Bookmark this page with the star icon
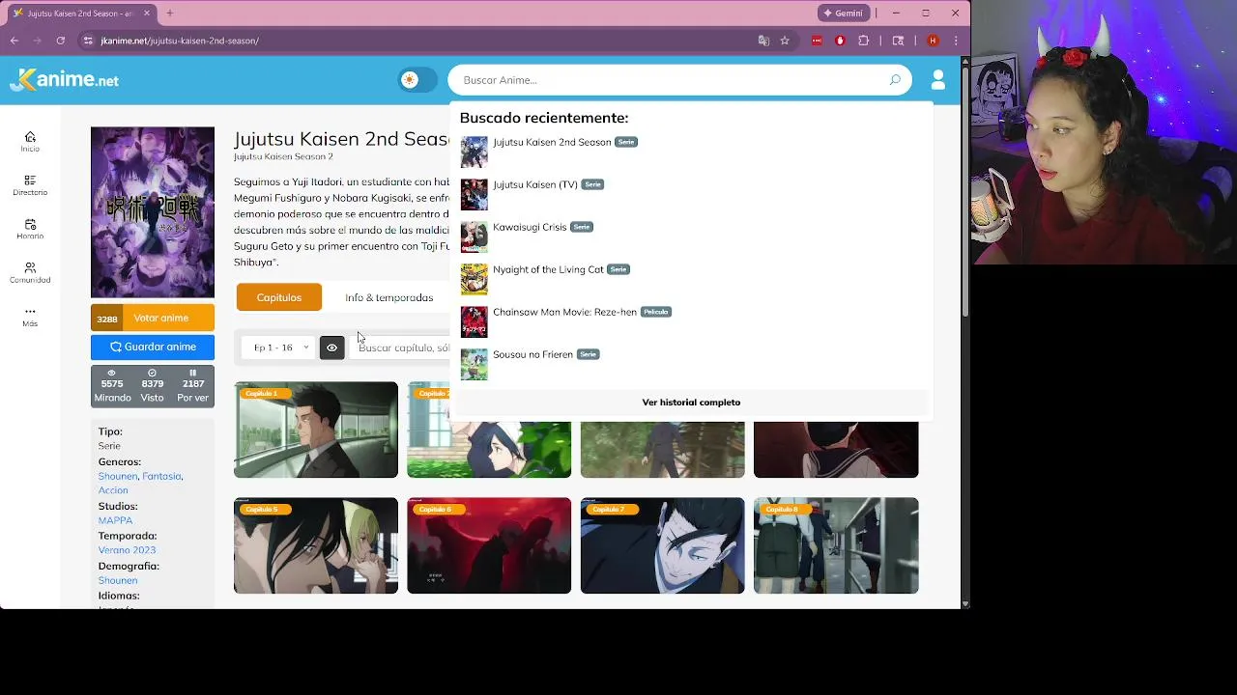This screenshot has width=1237, height=695. point(785,41)
